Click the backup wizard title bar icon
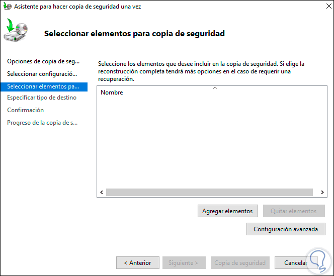The image size is (334, 276). (7, 7)
